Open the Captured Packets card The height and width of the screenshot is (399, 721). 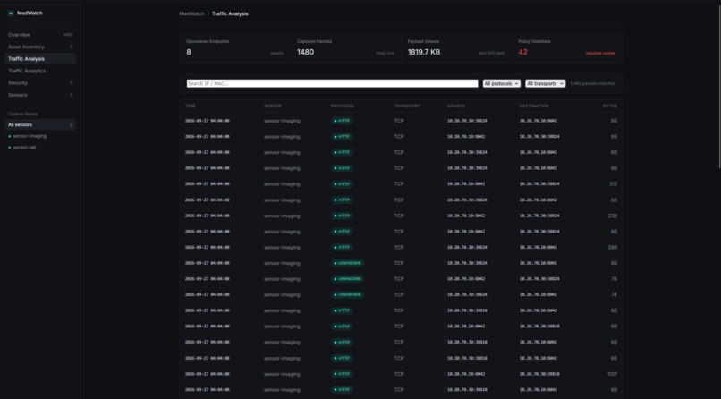point(345,47)
